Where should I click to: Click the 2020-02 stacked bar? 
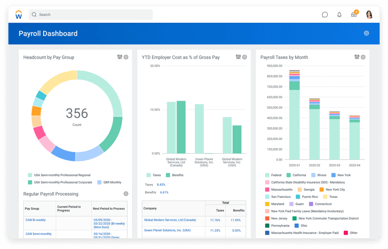pyautogui.click(x=315, y=129)
